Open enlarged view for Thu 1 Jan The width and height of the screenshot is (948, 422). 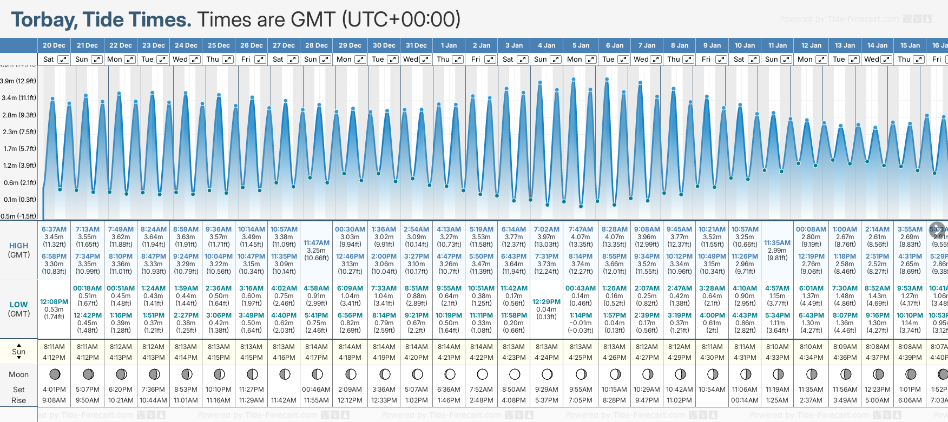[458, 60]
